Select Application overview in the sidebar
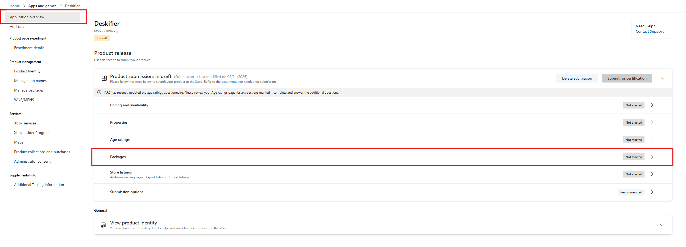686x247 pixels. 43,17
